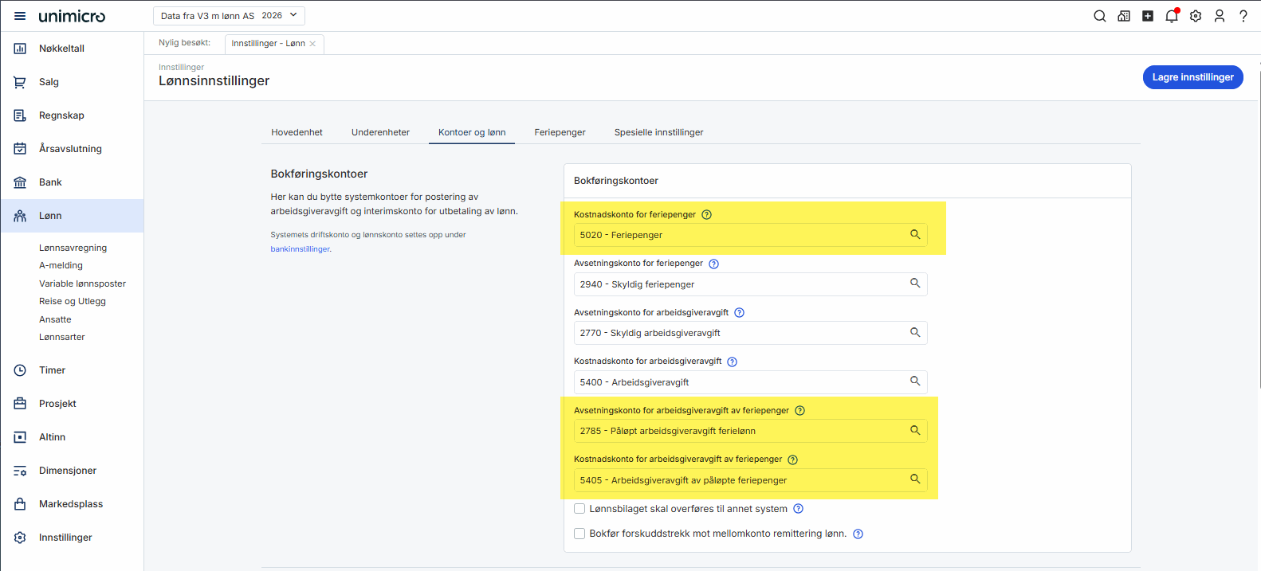
Task: Switch to the Spesielle innstillinger tab
Action: pos(658,132)
